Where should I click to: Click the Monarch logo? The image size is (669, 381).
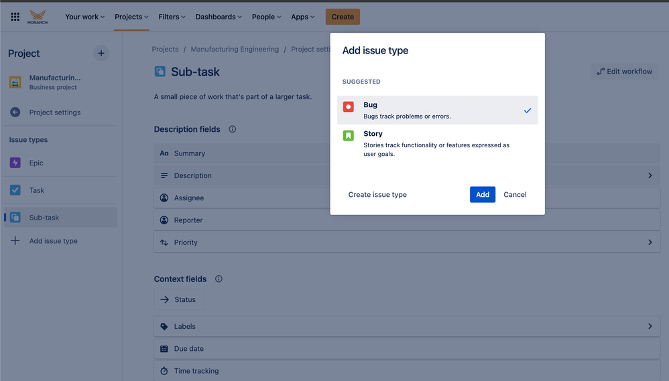pyautogui.click(x=38, y=17)
